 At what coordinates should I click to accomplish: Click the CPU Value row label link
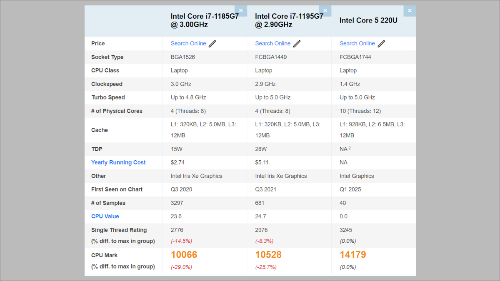(105, 216)
